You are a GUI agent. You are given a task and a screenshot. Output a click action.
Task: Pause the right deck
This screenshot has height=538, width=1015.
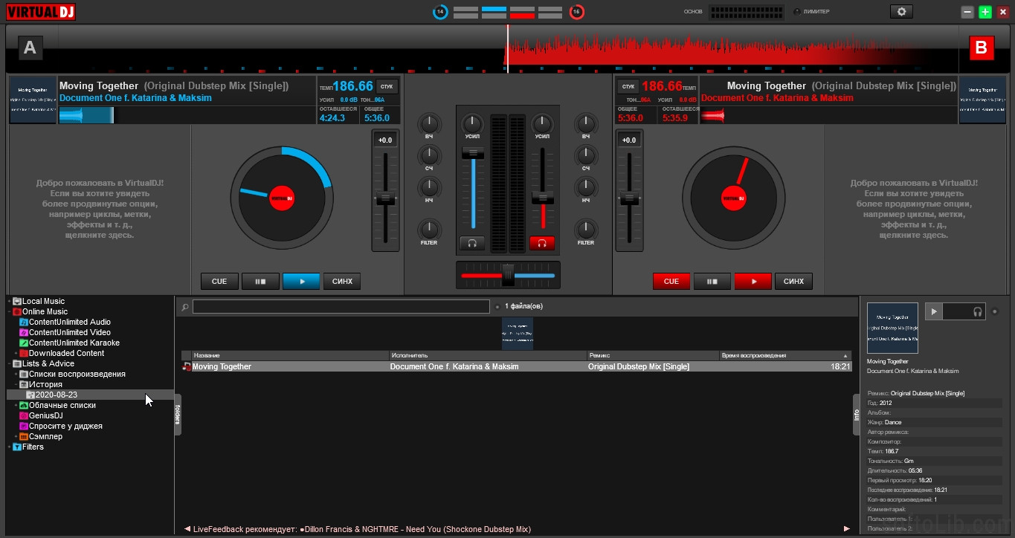(x=712, y=281)
